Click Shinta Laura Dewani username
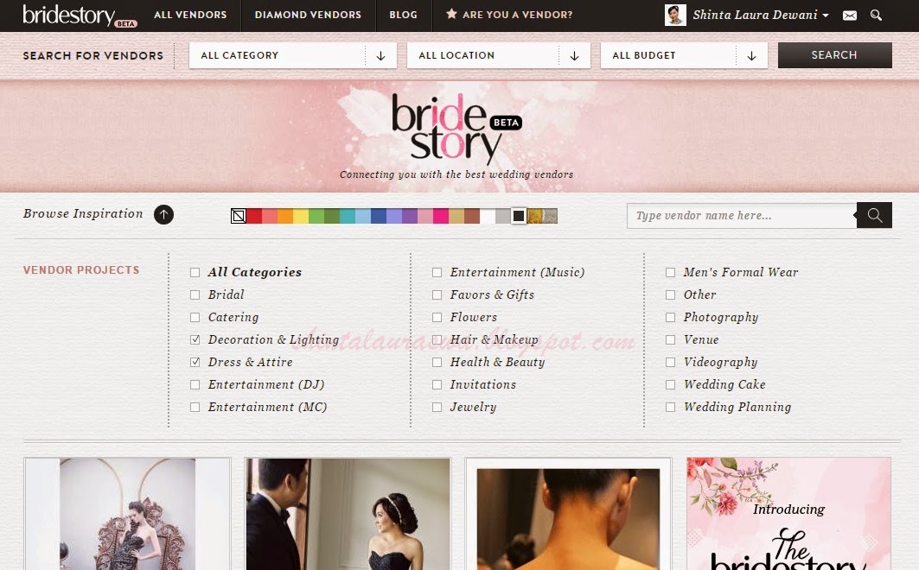This screenshot has height=570, width=919. tap(755, 16)
